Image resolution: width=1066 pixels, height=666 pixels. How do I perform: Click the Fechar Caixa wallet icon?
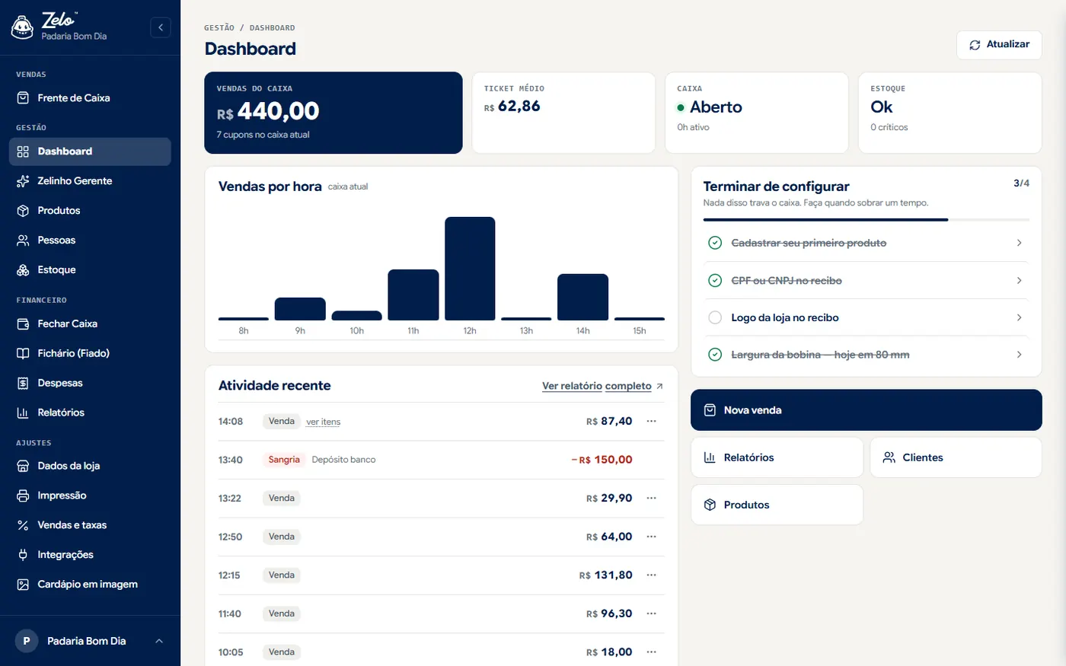click(23, 324)
